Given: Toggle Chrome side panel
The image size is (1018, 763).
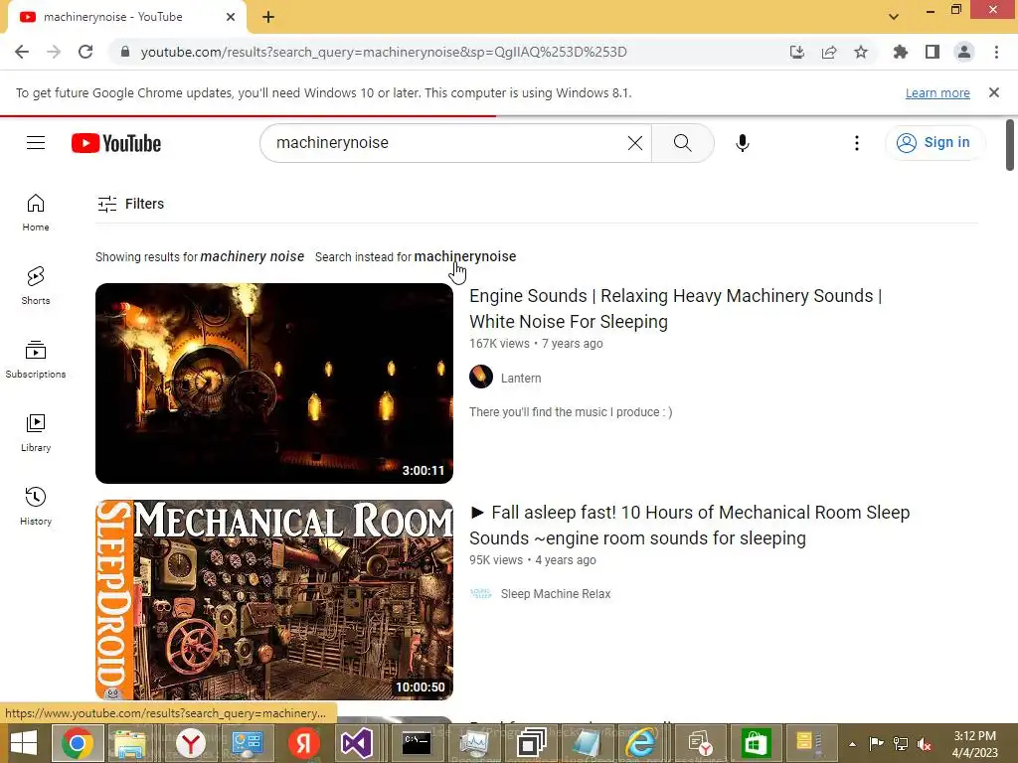Looking at the screenshot, I should pyautogui.click(x=933, y=52).
